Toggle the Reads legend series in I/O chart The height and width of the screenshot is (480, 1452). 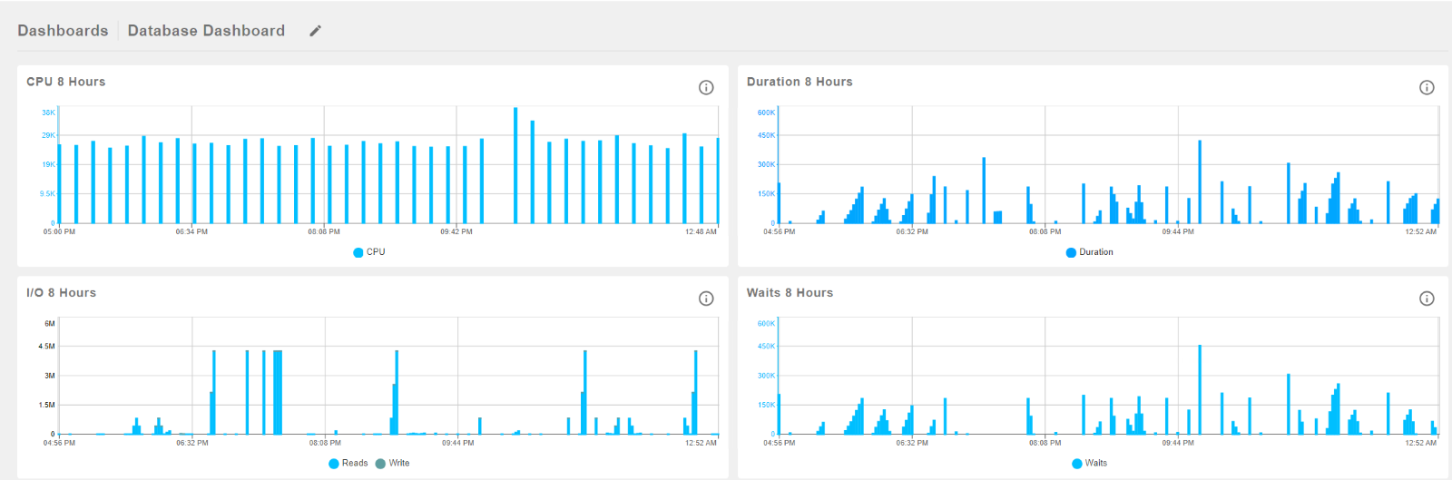(348, 463)
